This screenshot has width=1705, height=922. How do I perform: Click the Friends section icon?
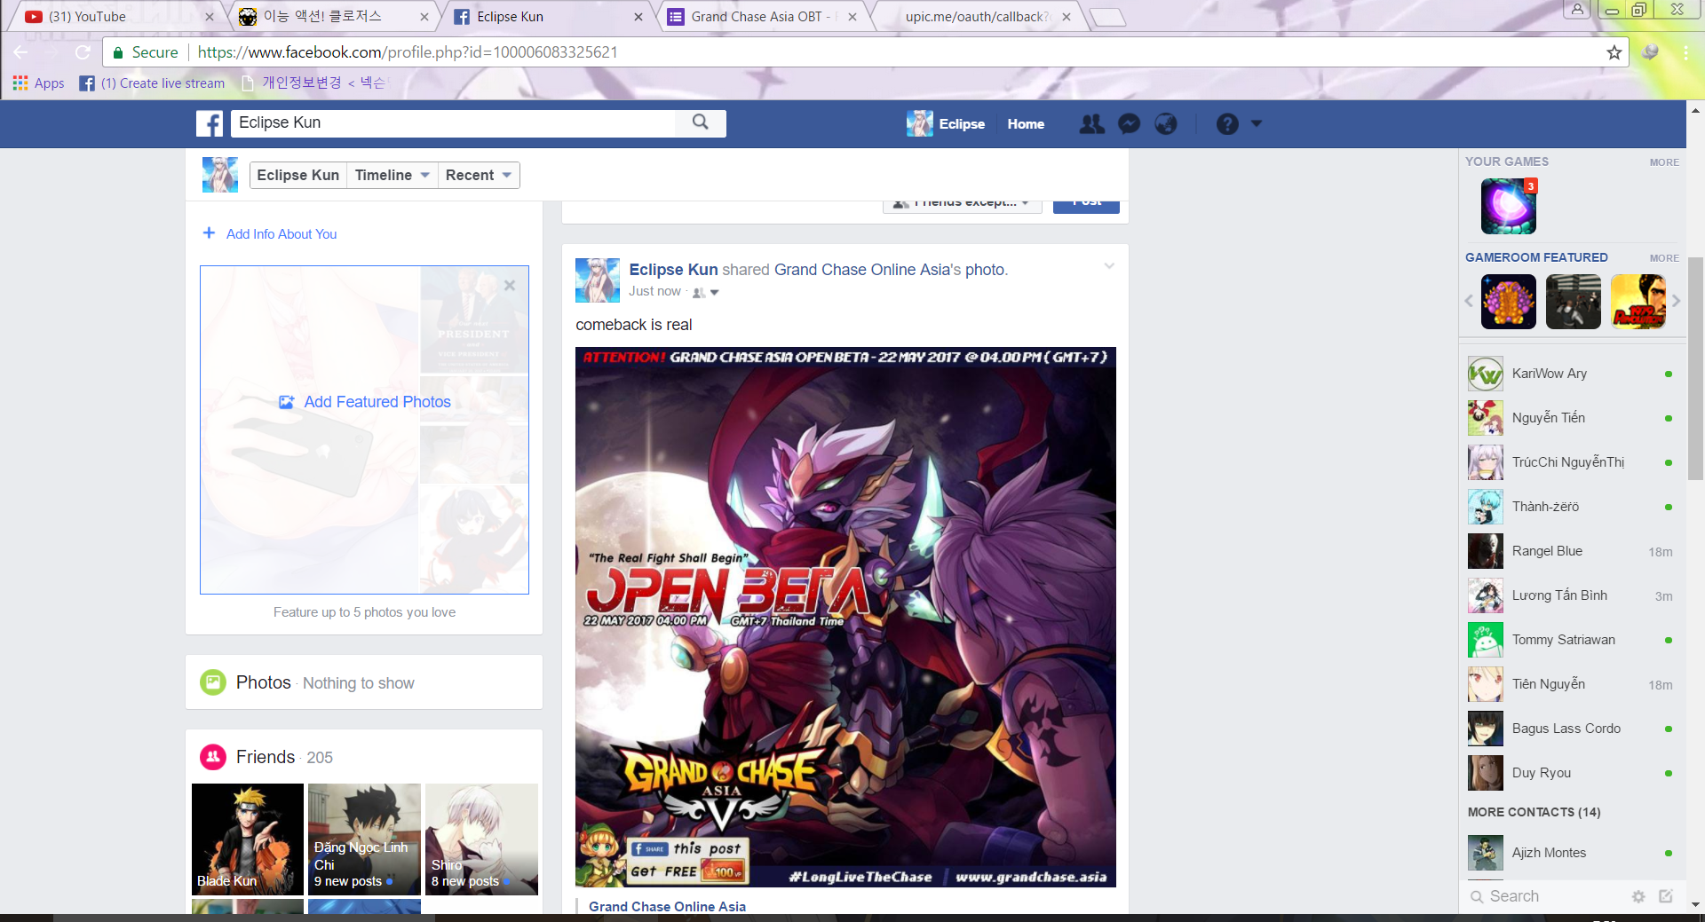pyautogui.click(x=213, y=757)
